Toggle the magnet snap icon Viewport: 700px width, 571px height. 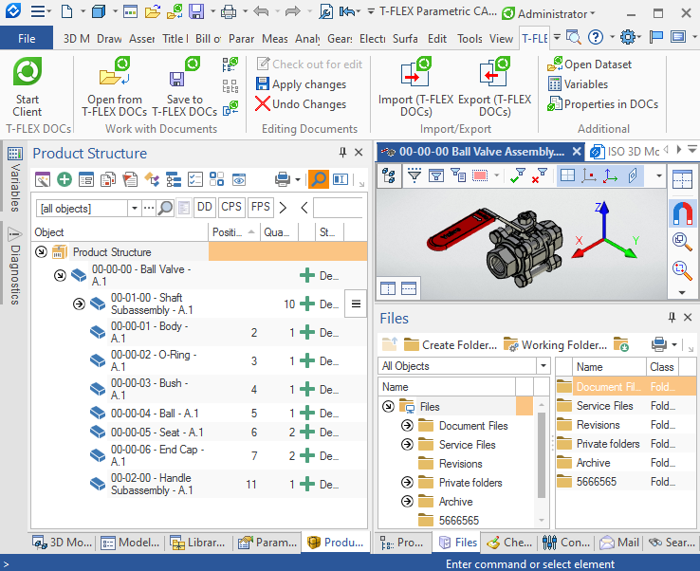683,213
